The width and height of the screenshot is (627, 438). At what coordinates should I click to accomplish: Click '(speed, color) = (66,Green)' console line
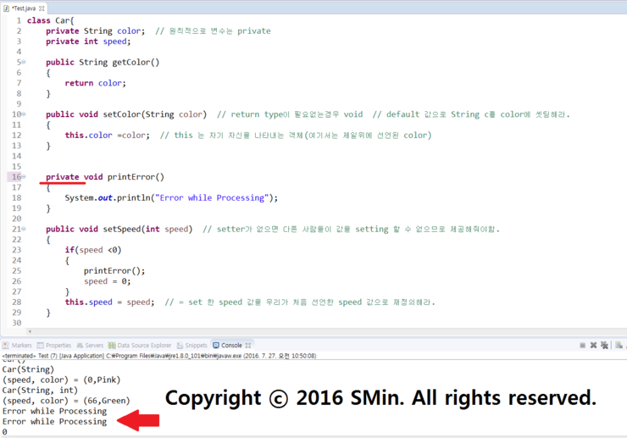(66, 401)
